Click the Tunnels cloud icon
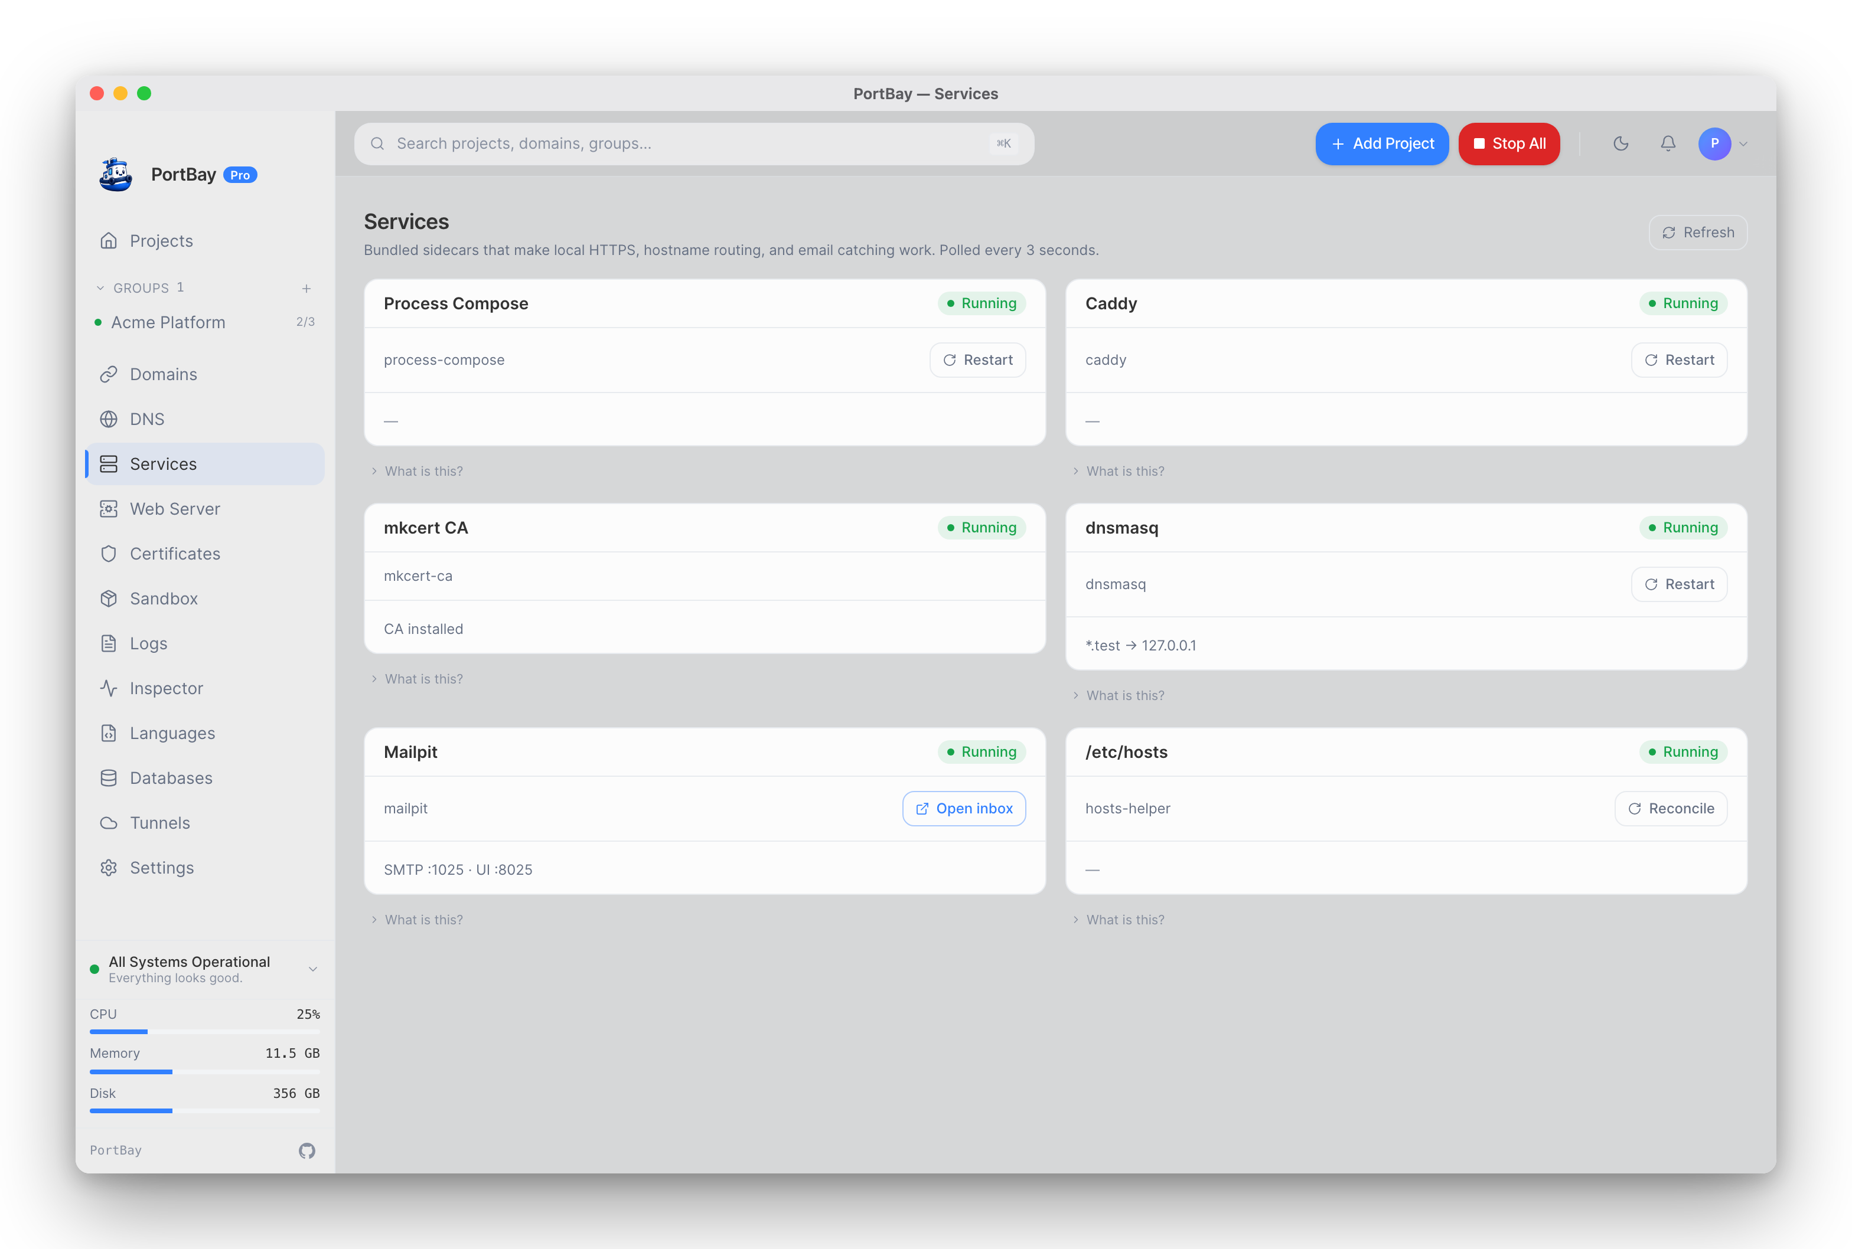The width and height of the screenshot is (1852, 1249). coord(109,823)
